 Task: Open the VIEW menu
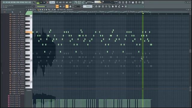pos(18,2)
